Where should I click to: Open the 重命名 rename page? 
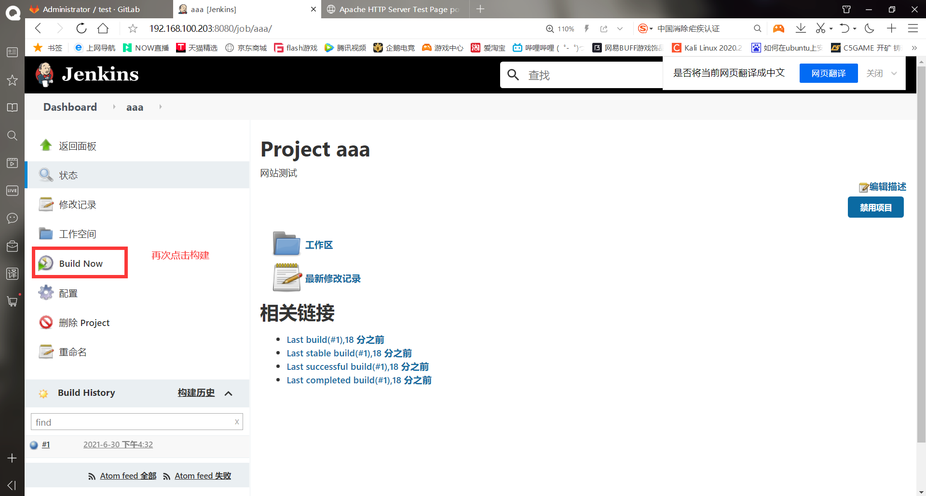tap(72, 352)
